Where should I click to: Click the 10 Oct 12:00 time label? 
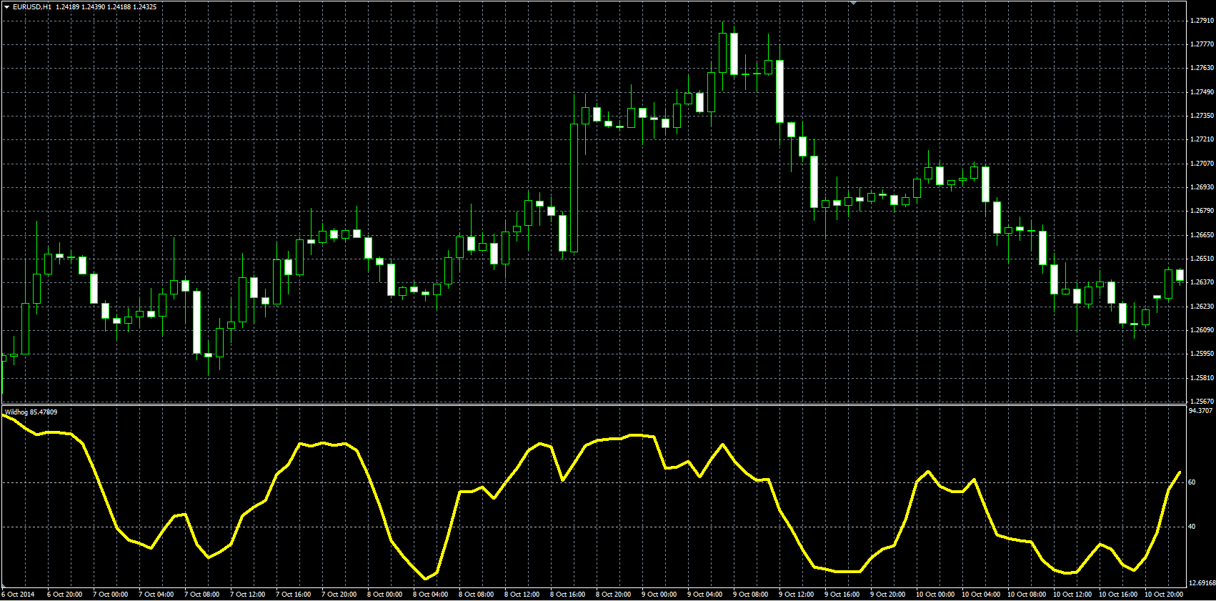[1072, 595]
